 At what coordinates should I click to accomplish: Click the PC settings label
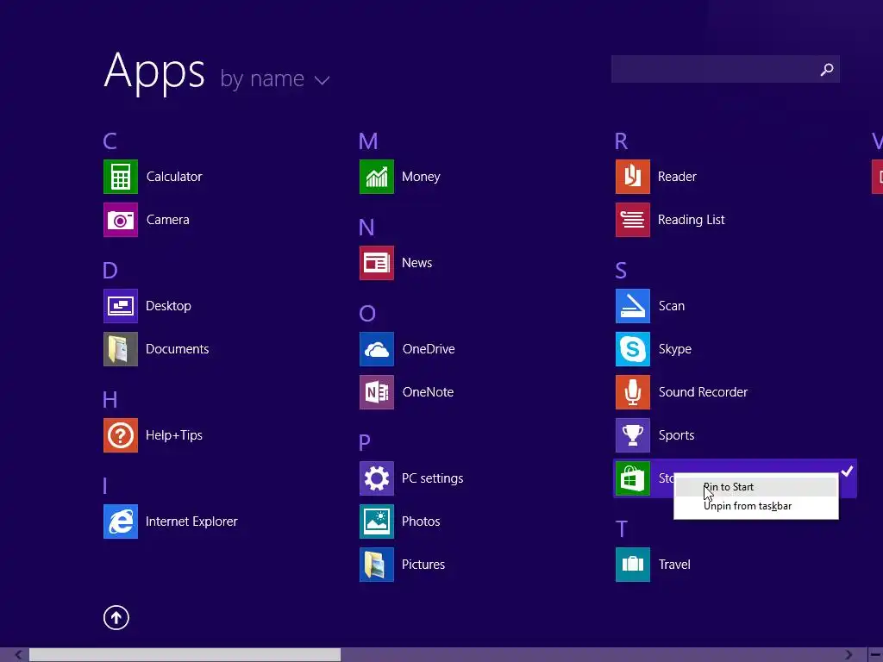[x=433, y=478]
